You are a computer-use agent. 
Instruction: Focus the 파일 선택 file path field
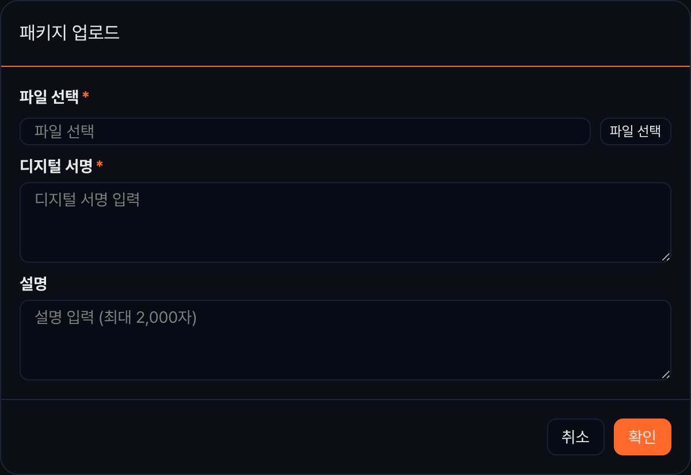[305, 131]
